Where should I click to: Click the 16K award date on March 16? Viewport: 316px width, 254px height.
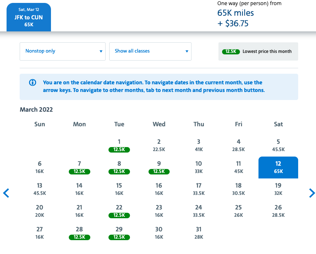coord(159,189)
